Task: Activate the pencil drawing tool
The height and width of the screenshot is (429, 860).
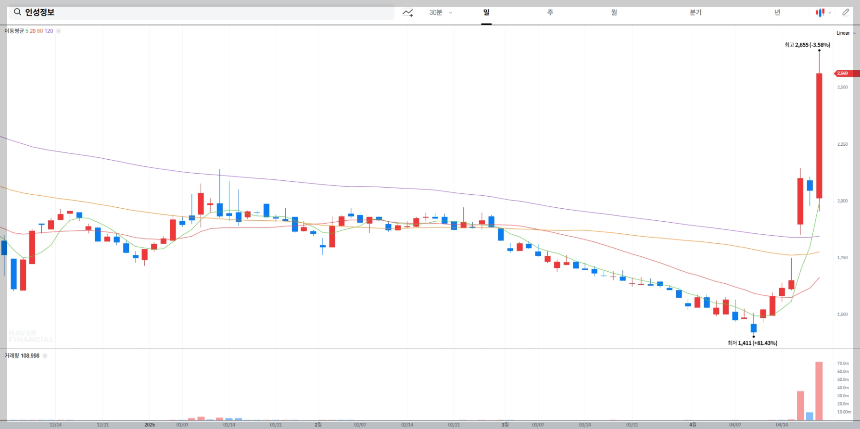Action: coord(846,13)
